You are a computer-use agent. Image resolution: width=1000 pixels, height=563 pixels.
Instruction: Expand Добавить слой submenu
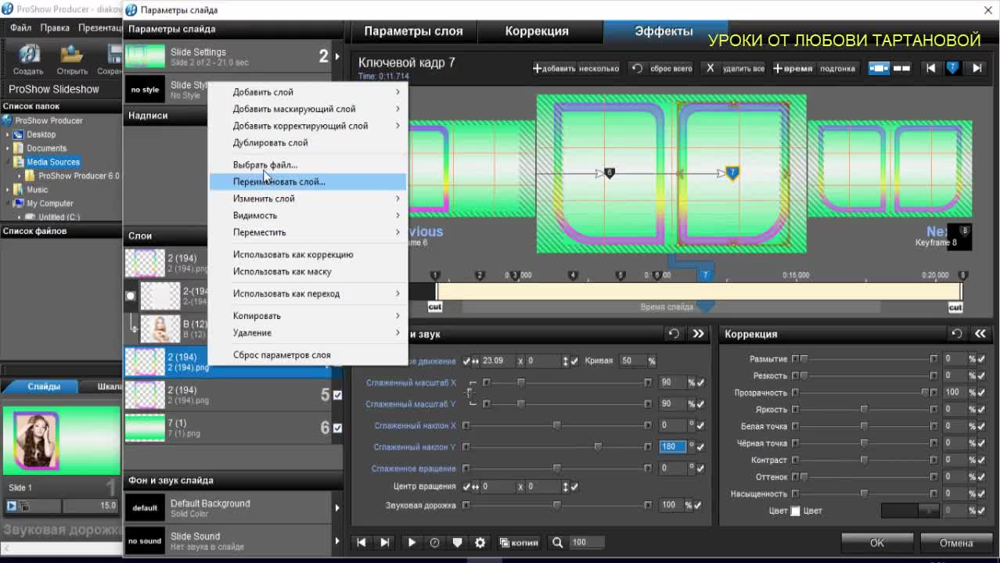(x=397, y=92)
